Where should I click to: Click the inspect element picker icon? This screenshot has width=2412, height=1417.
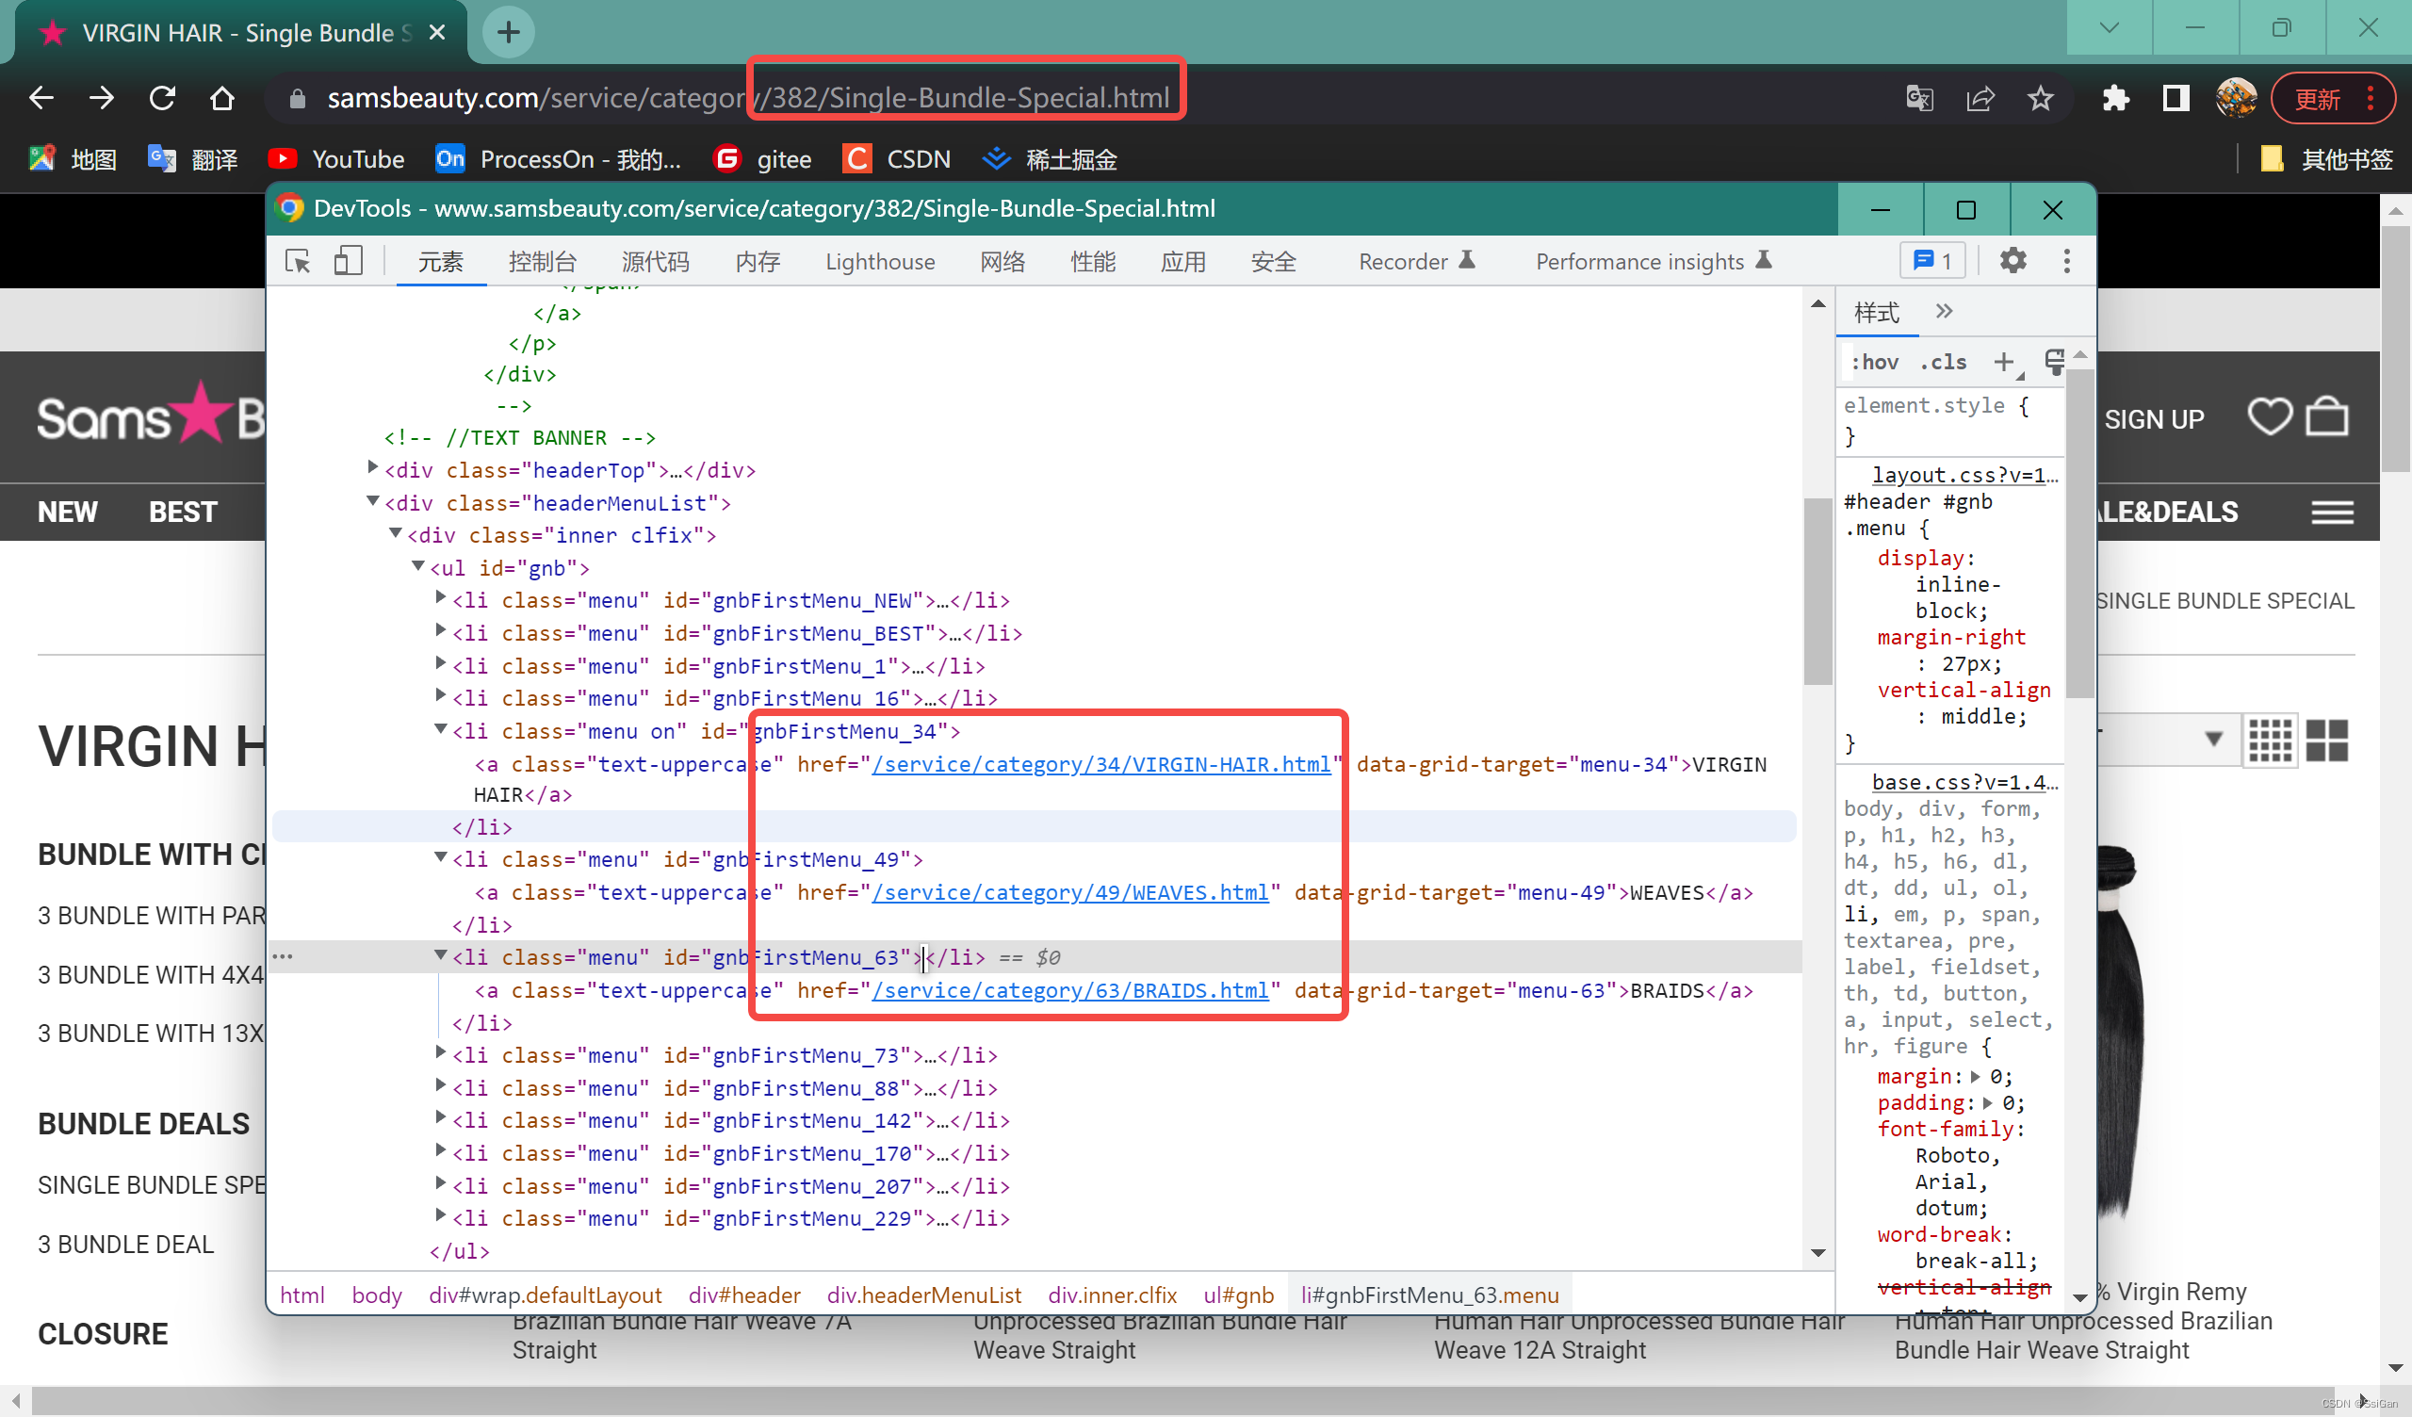pyautogui.click(x=298, y=261)
